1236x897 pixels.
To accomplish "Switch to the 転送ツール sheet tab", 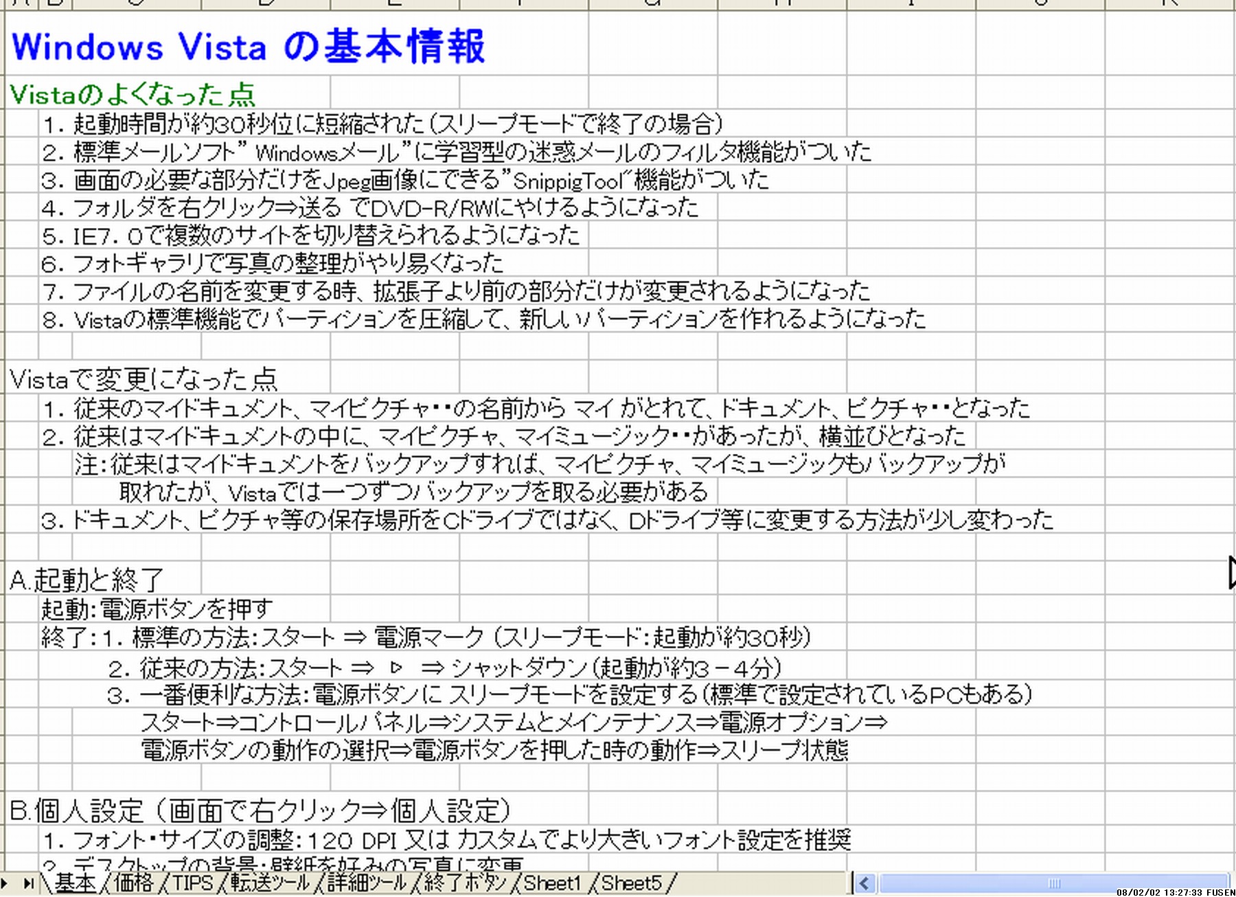I will (270, 883).
